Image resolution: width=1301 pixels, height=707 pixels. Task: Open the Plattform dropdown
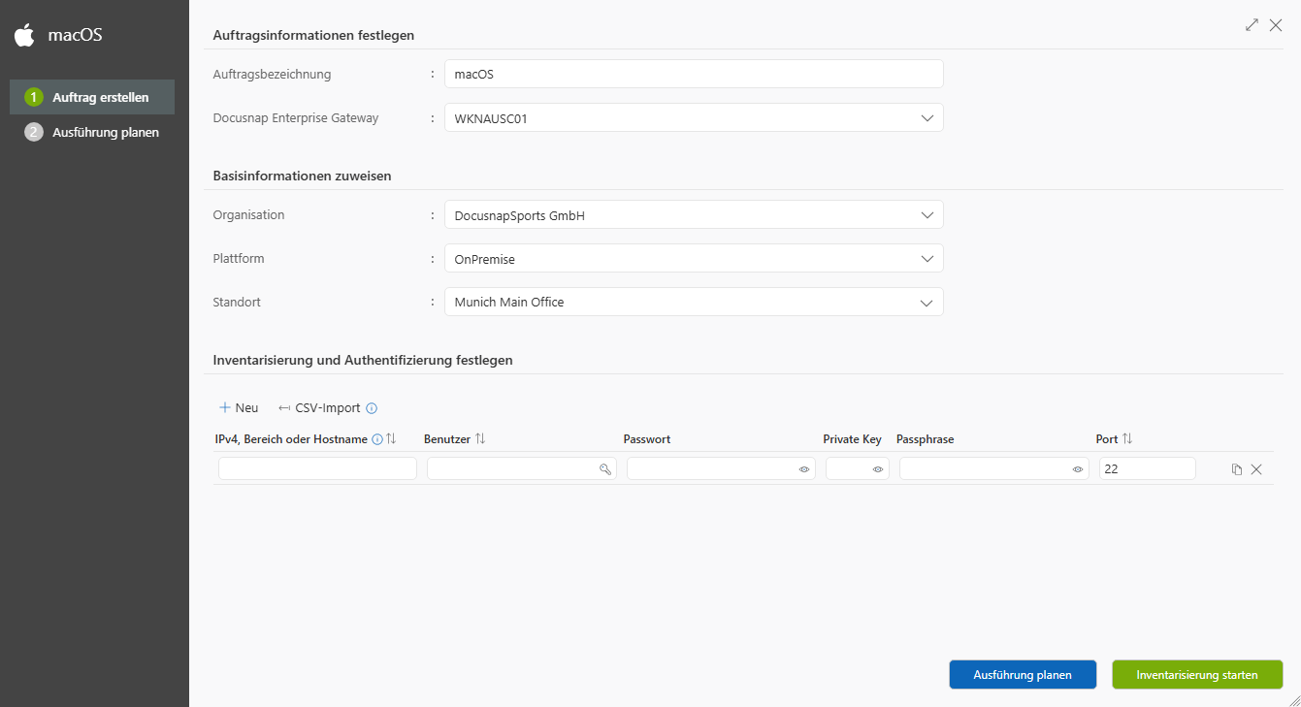click(694, 258)
